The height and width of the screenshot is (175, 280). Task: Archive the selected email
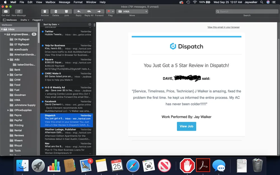point(45,11)
